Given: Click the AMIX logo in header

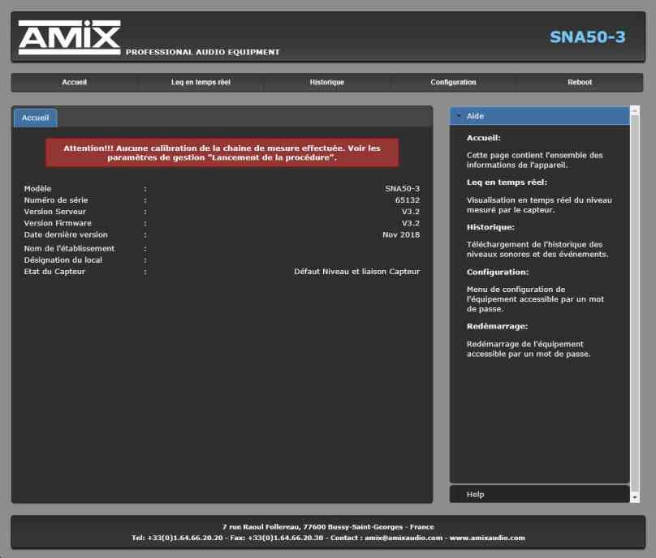Looking at the screenshot, I should [69, 37].
